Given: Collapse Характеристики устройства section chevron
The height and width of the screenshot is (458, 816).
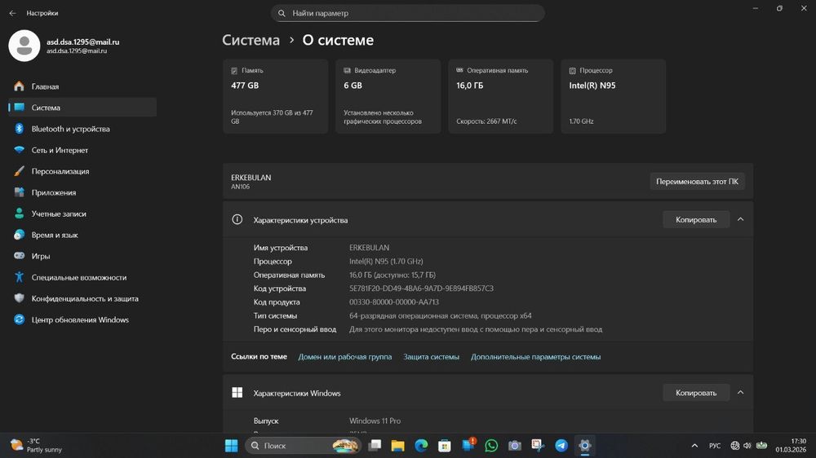Looking at the screenshot, I should (x=741, y=219).
